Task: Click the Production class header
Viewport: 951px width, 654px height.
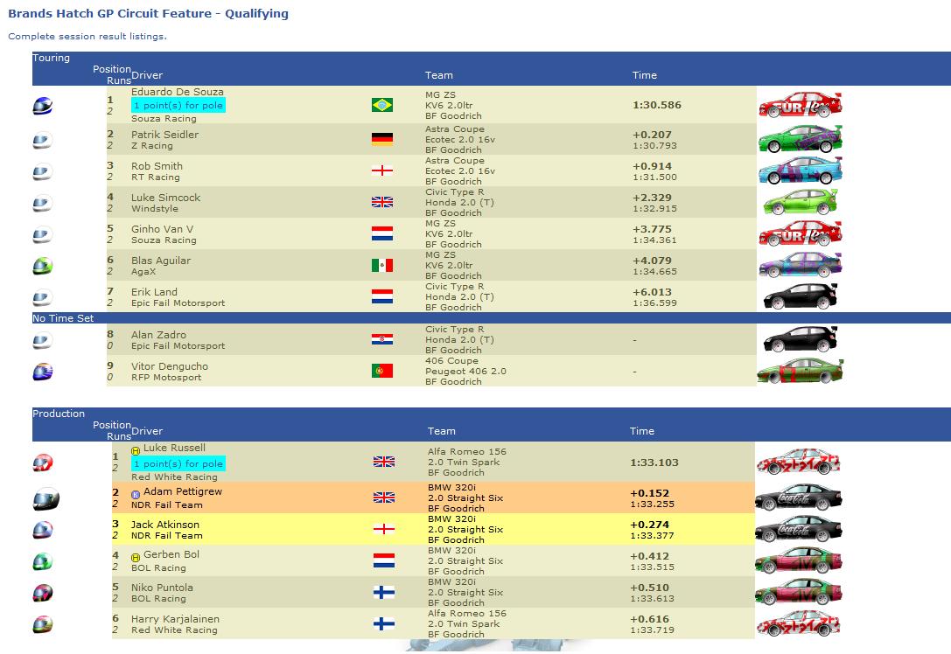Action: 59,414
